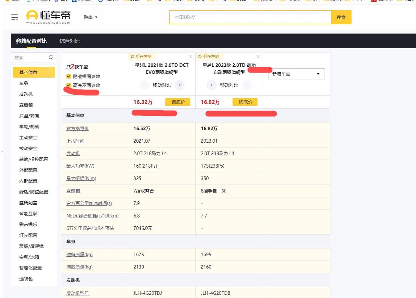
Task: Open 最大扭矩(N·m) parameter link
Action: [x=81, y=178]
